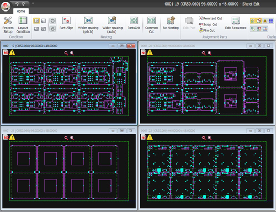The image size is (276, 212).
Task: Select the nested layout in sheet 0001-19
Action: pos(69,86)
